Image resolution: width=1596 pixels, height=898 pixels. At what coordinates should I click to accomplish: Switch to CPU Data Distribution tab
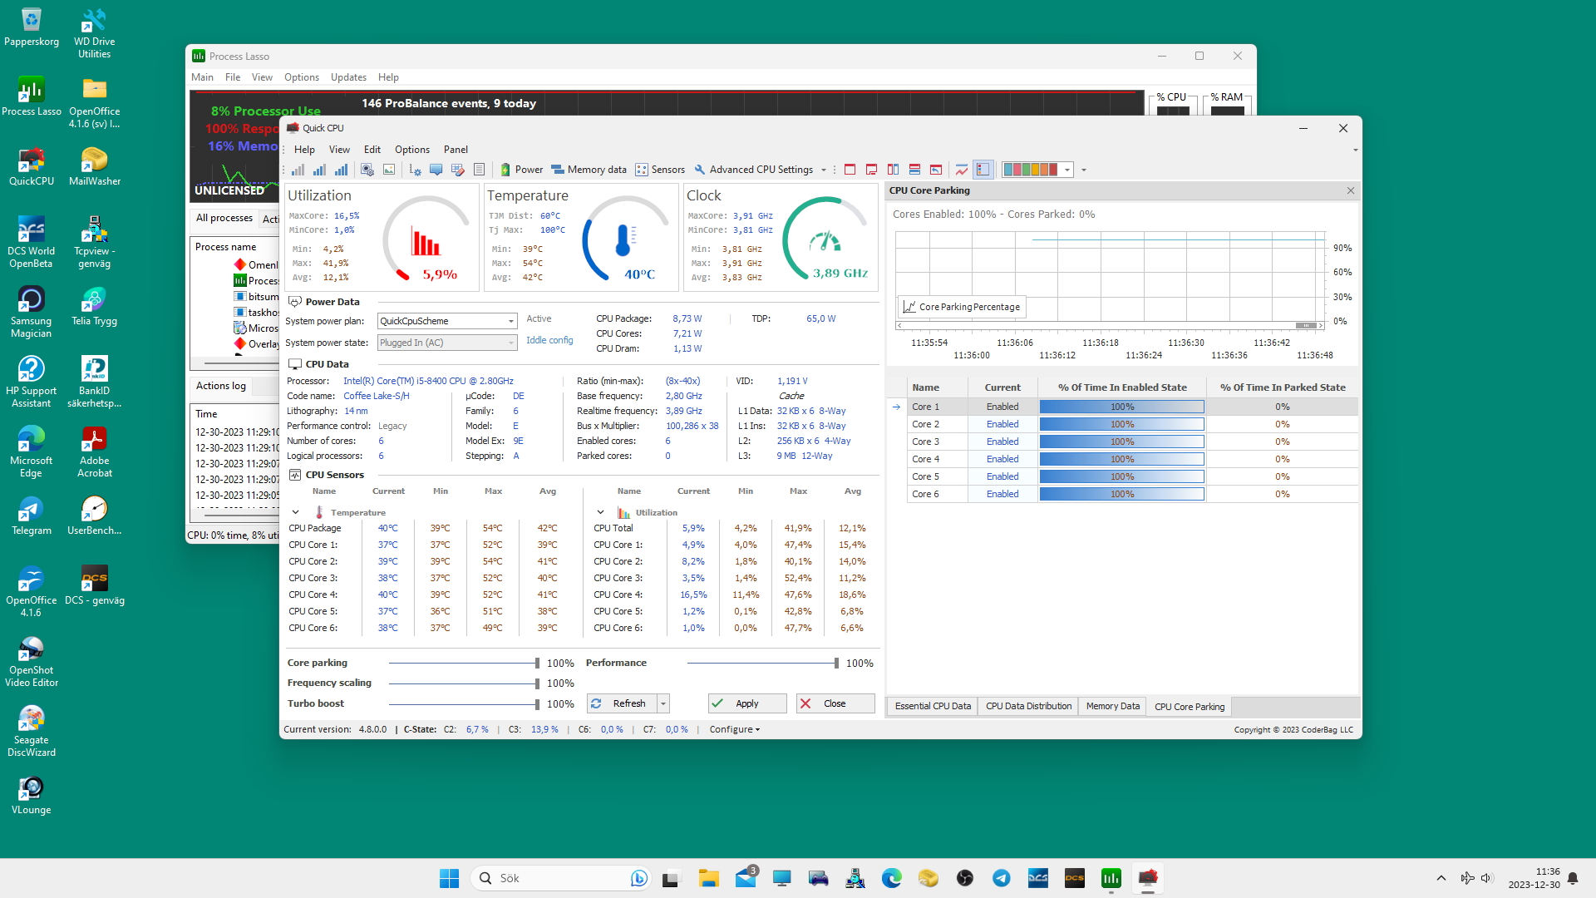pos(1028,706)
